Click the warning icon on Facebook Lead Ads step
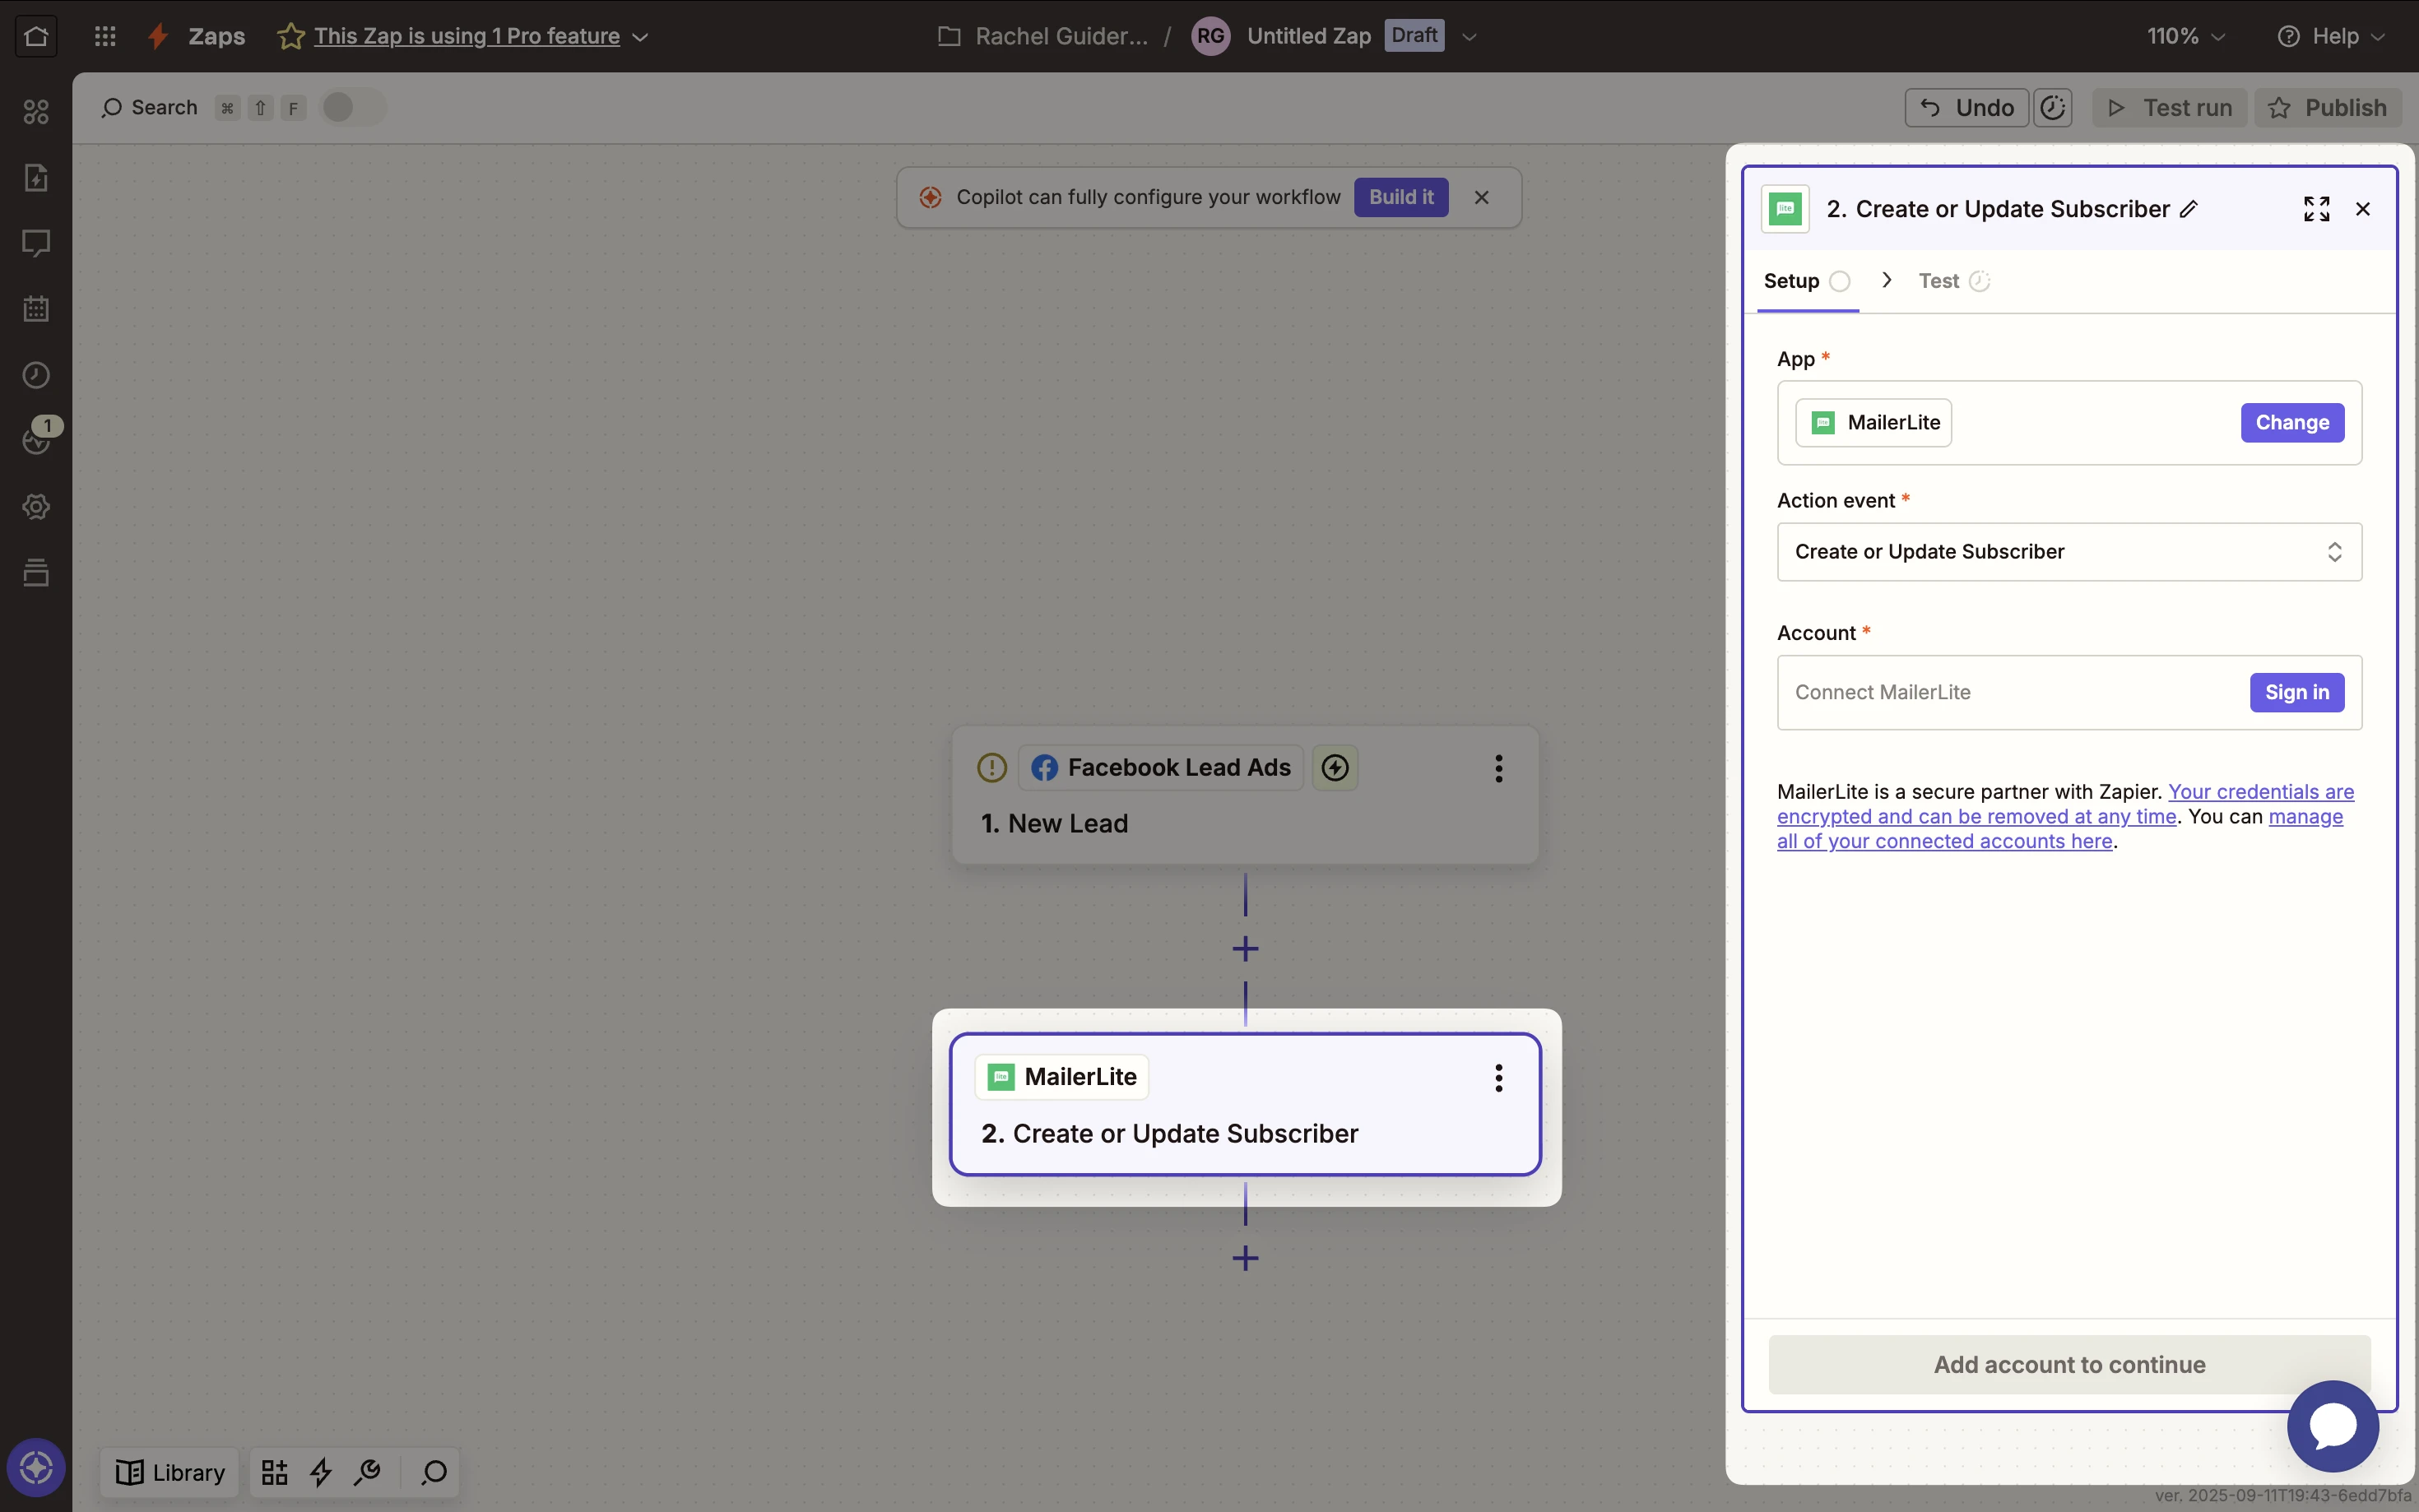Image resolution: width=2419 pixels, height=1512 pixels. (991, 768)
